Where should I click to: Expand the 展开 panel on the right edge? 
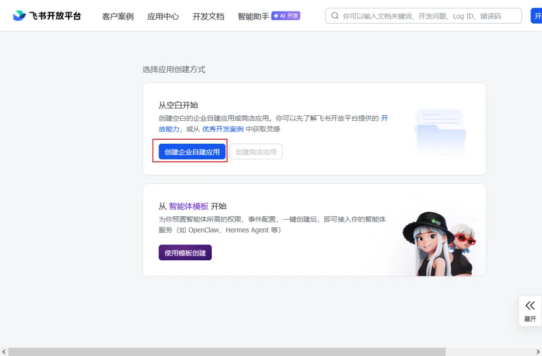click(x=530, y=310)
